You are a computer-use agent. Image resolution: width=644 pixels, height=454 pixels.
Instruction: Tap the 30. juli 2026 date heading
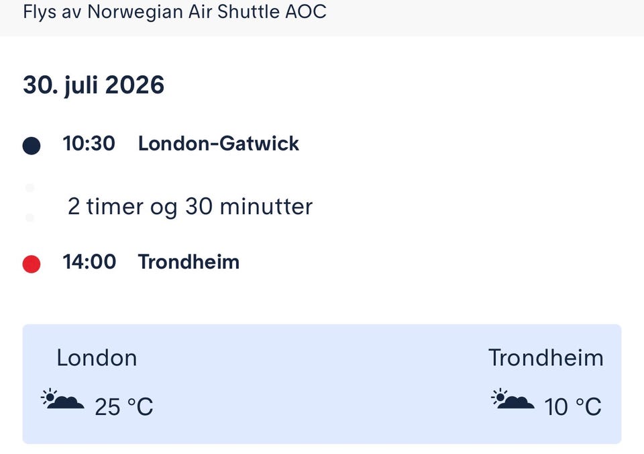point(94,85)
